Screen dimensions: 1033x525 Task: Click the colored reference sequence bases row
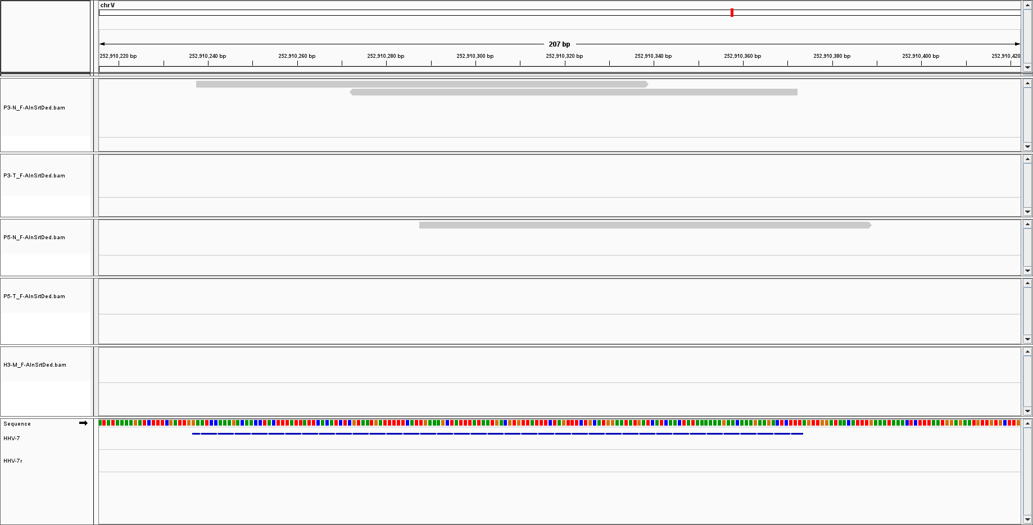point(559,423)
